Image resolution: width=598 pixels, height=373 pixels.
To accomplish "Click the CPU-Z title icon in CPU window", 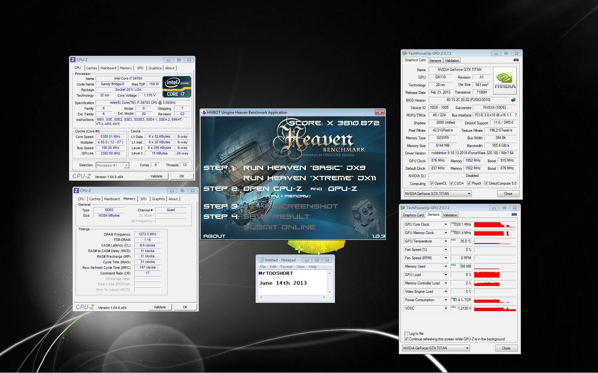I will coord(73,60).
